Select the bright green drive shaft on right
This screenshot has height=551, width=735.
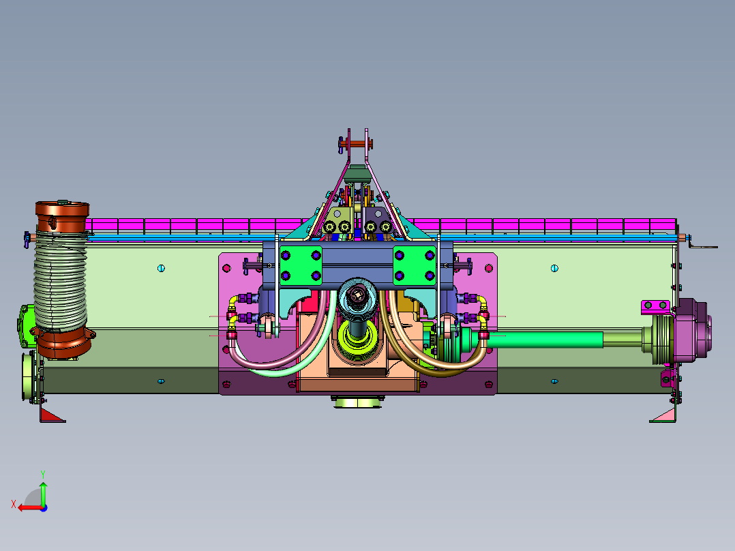pyautogui.click(x=544, y=340)
